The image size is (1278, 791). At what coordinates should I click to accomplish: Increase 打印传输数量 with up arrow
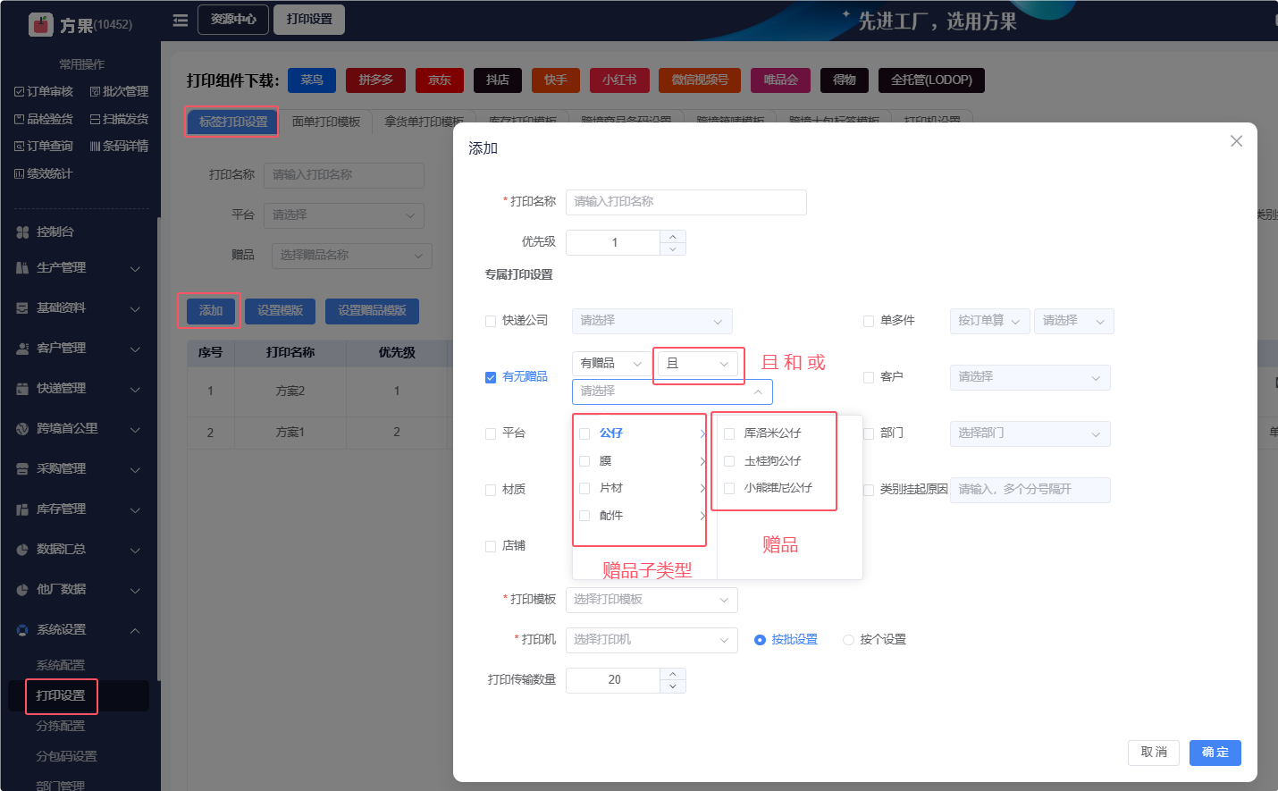pos(673,674)
